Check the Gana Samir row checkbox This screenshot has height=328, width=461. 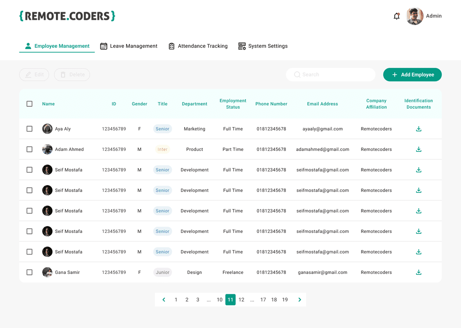(x=29, y=273)
